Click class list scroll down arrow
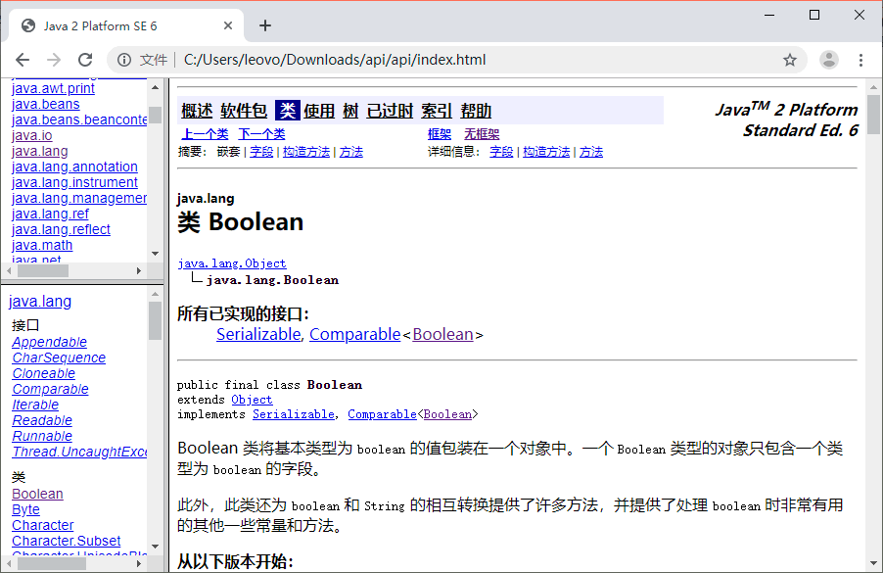Image resolution: width=883 pixels, height=573 pixels. click(x=156, y=547)
